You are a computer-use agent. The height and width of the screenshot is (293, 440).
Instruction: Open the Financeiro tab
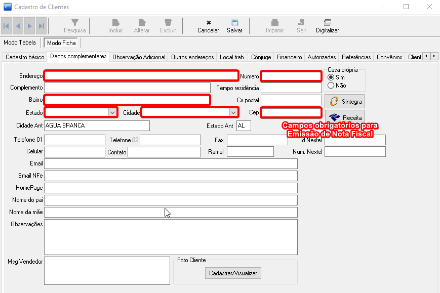(290, 57)
